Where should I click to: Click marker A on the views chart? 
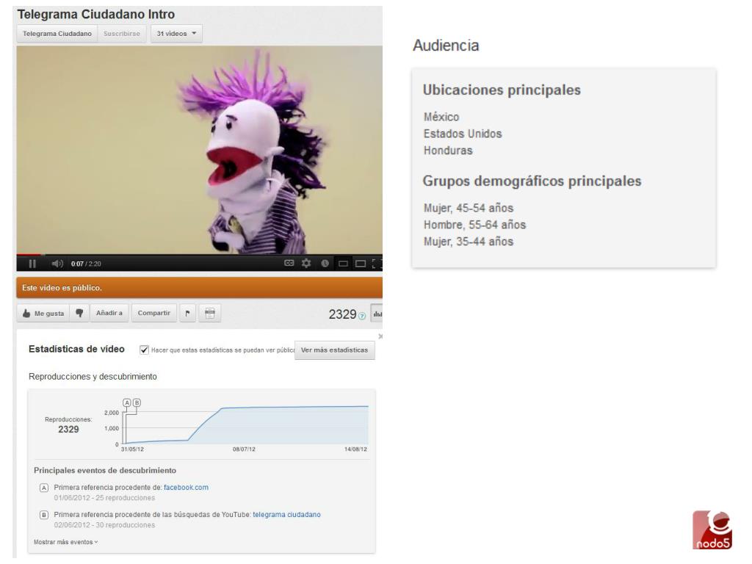(x=126, y=403)
